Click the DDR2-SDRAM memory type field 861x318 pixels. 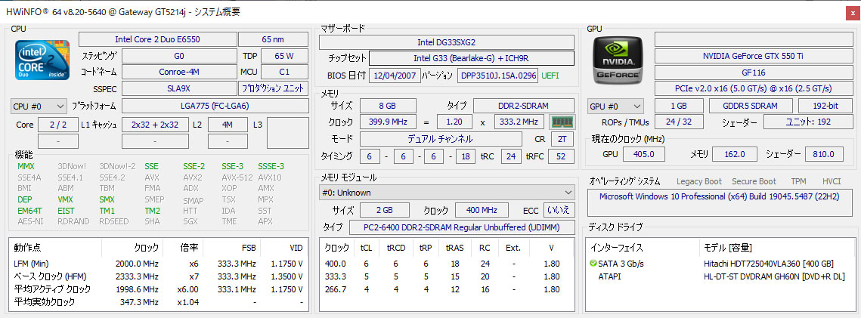524,106
